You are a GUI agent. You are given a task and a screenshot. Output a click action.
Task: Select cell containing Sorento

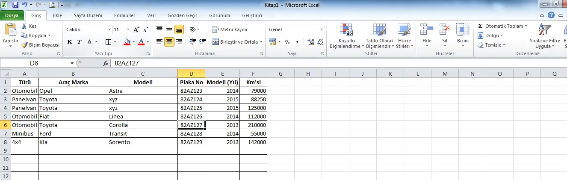coord(142,142)
